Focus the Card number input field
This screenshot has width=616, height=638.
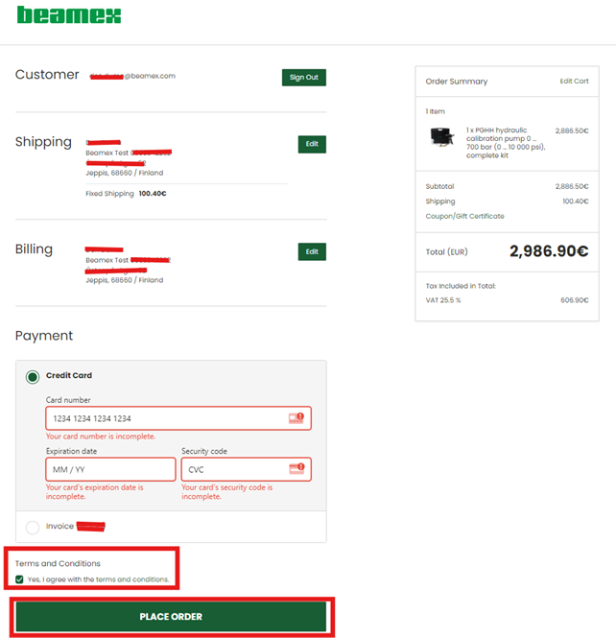point(178,418)
